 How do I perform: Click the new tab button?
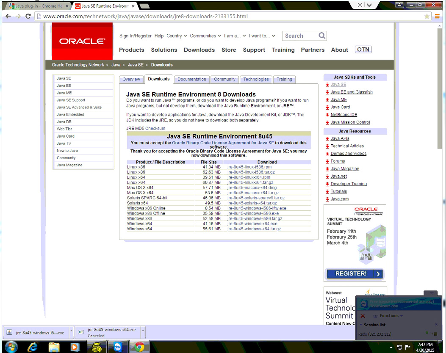[x=144, y=6]
